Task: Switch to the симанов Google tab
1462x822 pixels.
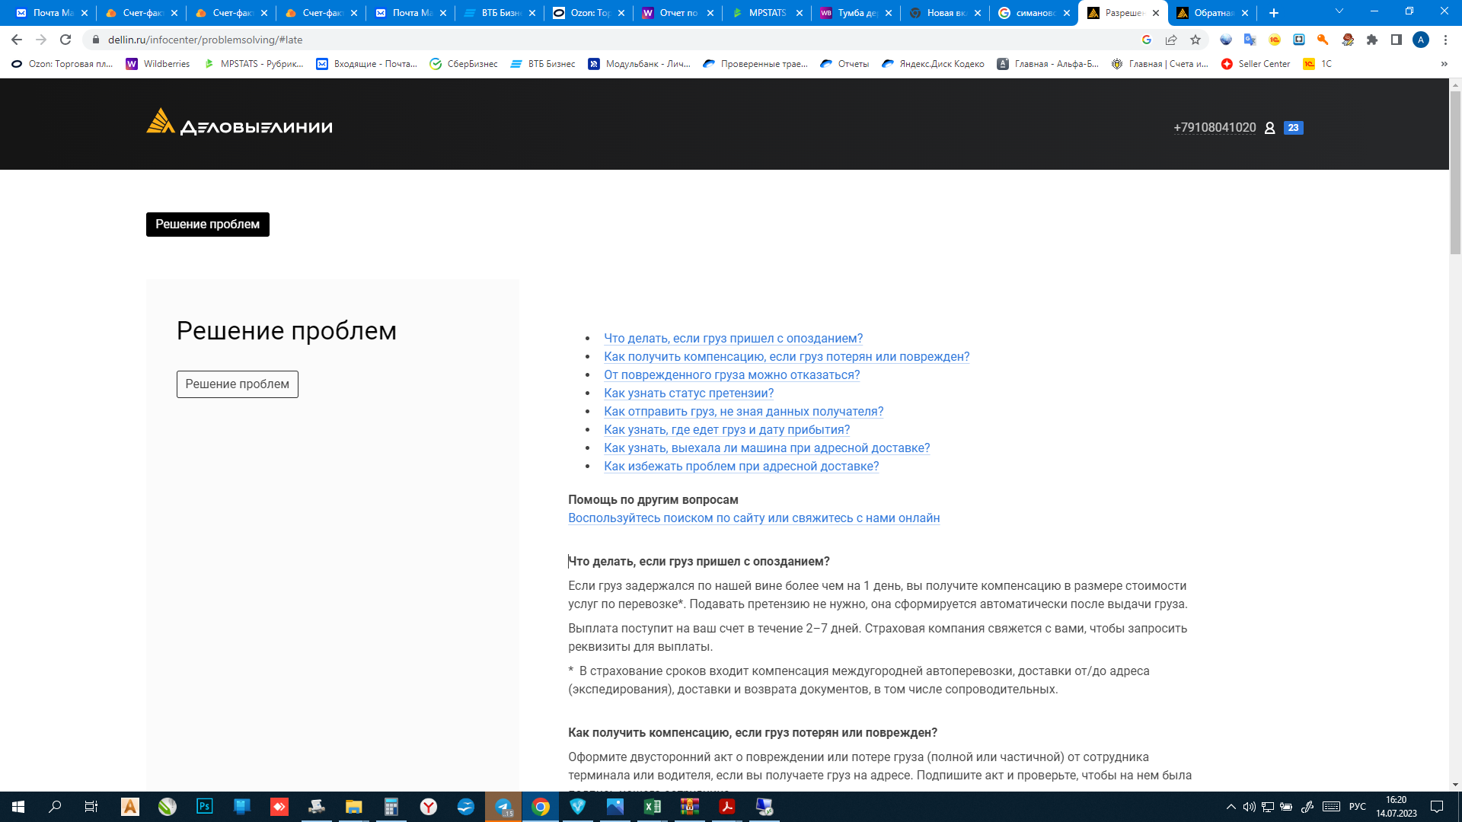Action: coord(1034,13)
